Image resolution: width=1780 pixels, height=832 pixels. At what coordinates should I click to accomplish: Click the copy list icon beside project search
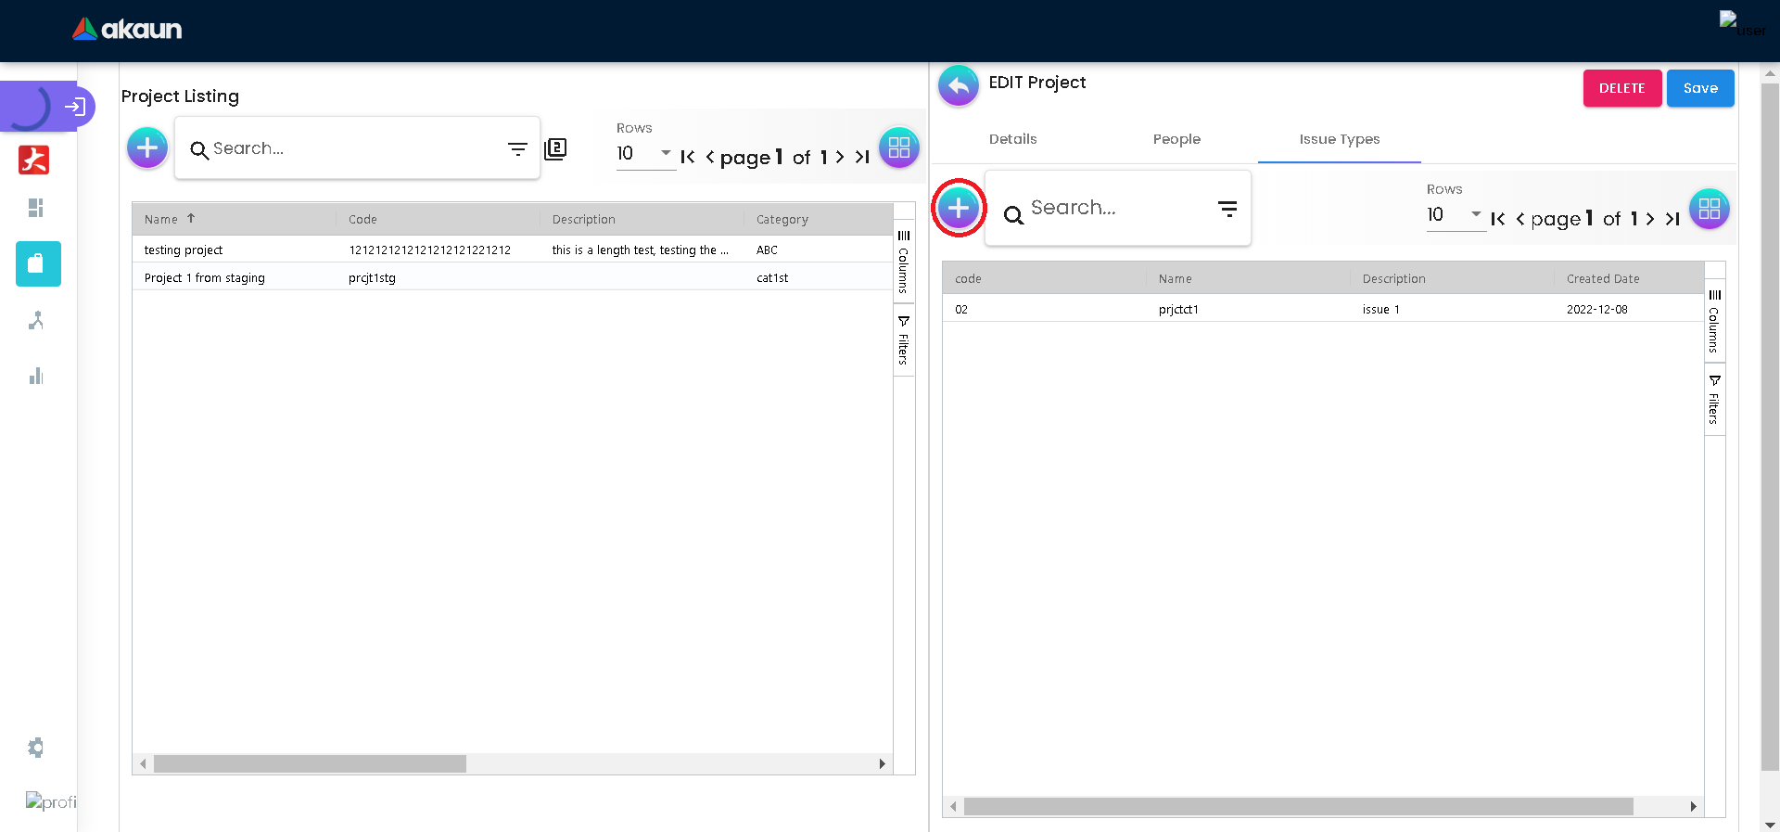[x=555, y=148]
